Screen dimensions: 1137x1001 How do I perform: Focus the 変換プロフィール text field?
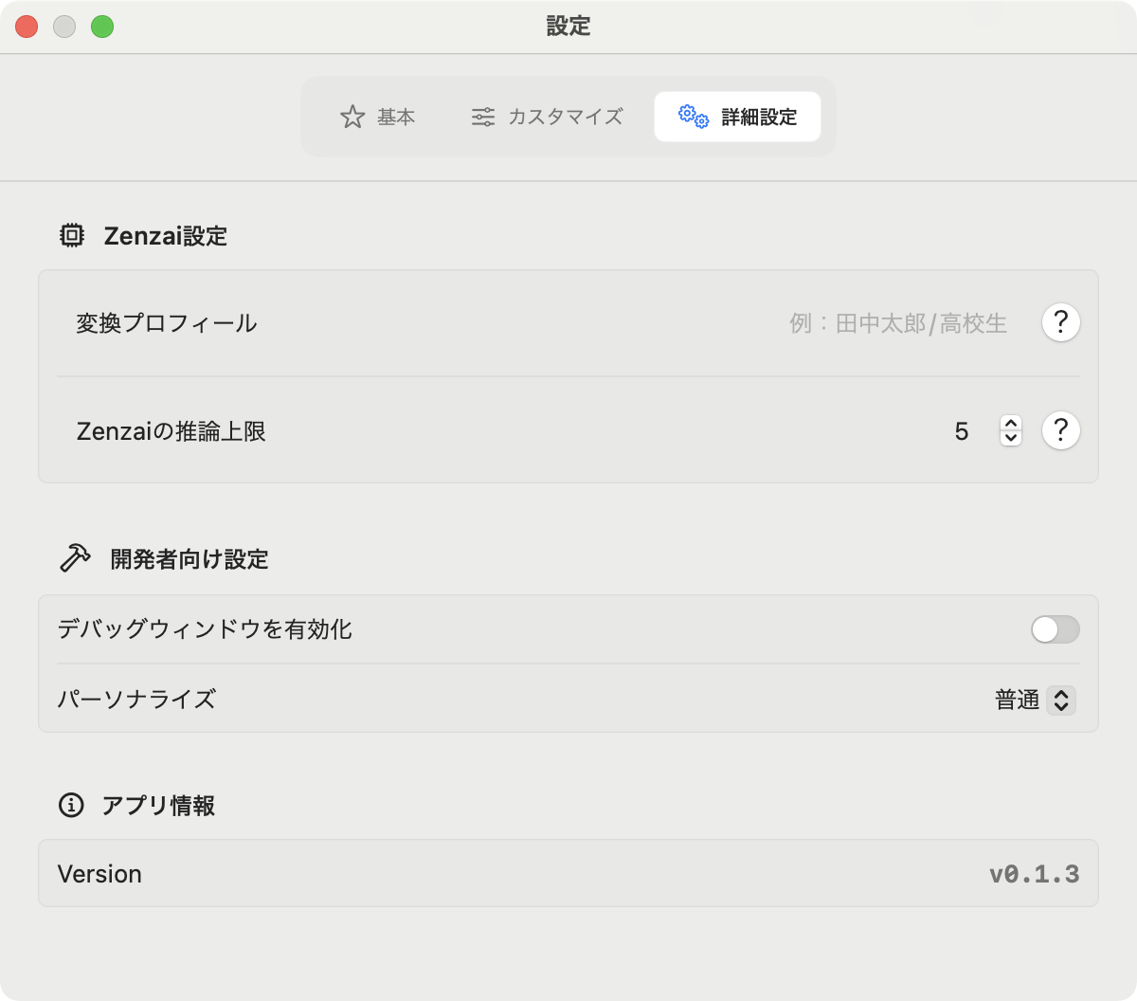point(897,323)
